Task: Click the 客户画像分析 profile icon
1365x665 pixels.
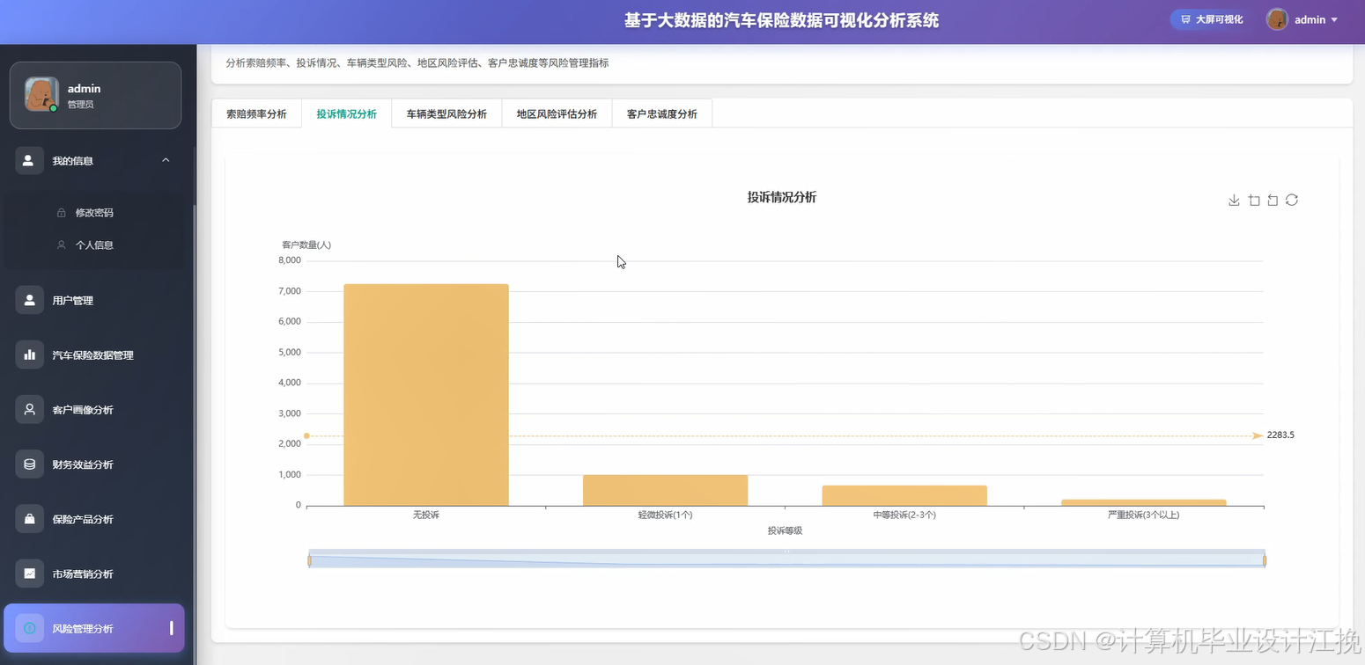Action: coord(29,409)
